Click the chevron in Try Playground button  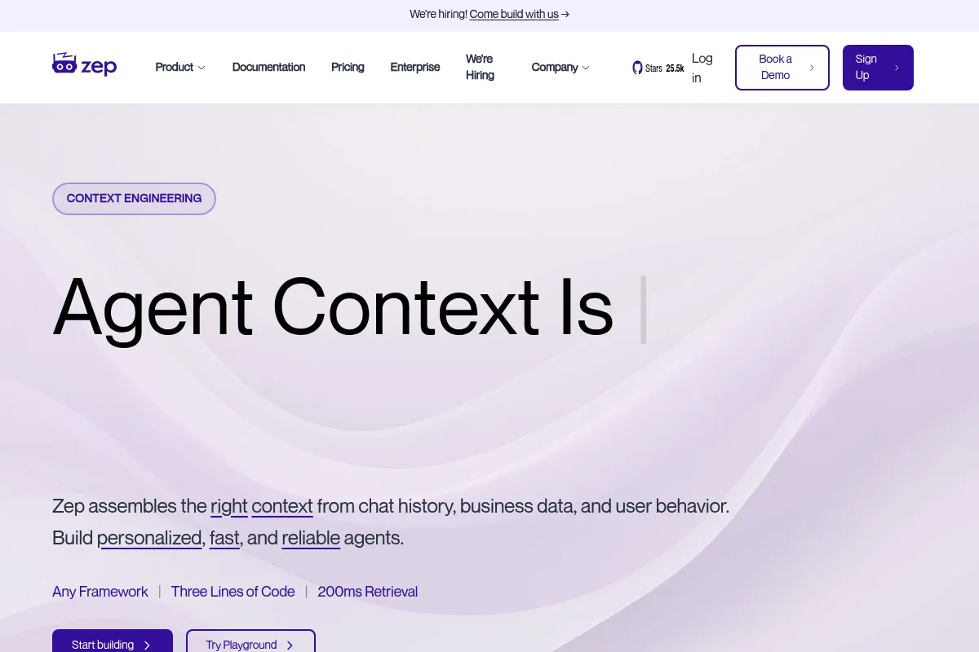[x=290, y=645]
